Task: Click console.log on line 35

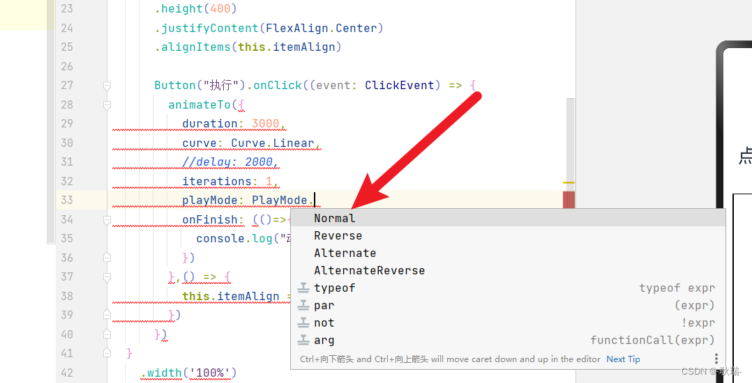Action: tap(234, 238)
